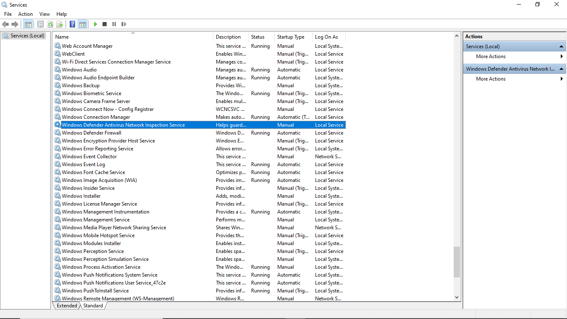The image size is (567, 319).
Task: Click the Restart Service toolbar button
Action: coord(124,24)
